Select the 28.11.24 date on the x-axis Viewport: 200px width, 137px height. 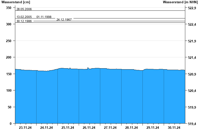click(x=132, y=128)
